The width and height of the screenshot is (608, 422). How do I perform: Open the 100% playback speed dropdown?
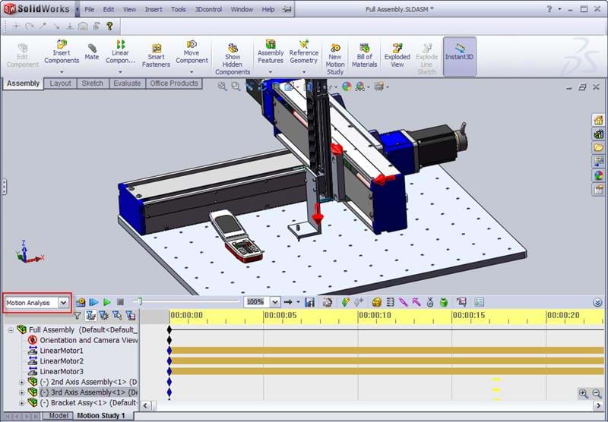(x=275, y=302)
